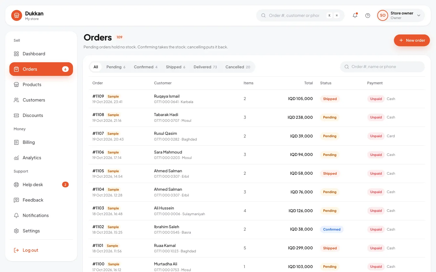Click the Sample tag on order #1100
The width and height of the screenshot is (436, 272).
(x=114, y=264)
